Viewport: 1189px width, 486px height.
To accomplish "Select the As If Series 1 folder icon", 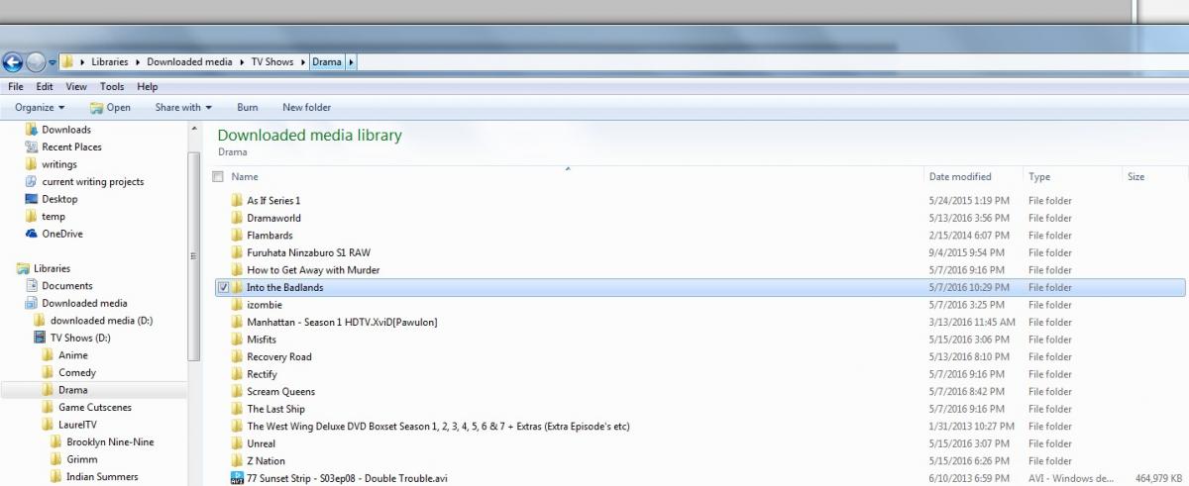I will tap(236, 200).
